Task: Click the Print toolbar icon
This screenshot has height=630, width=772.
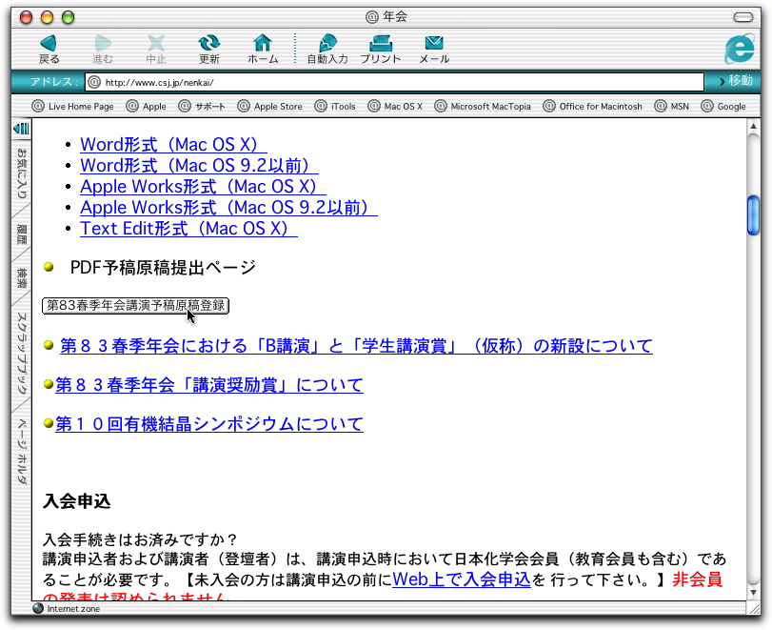Action: coord(381,44)
